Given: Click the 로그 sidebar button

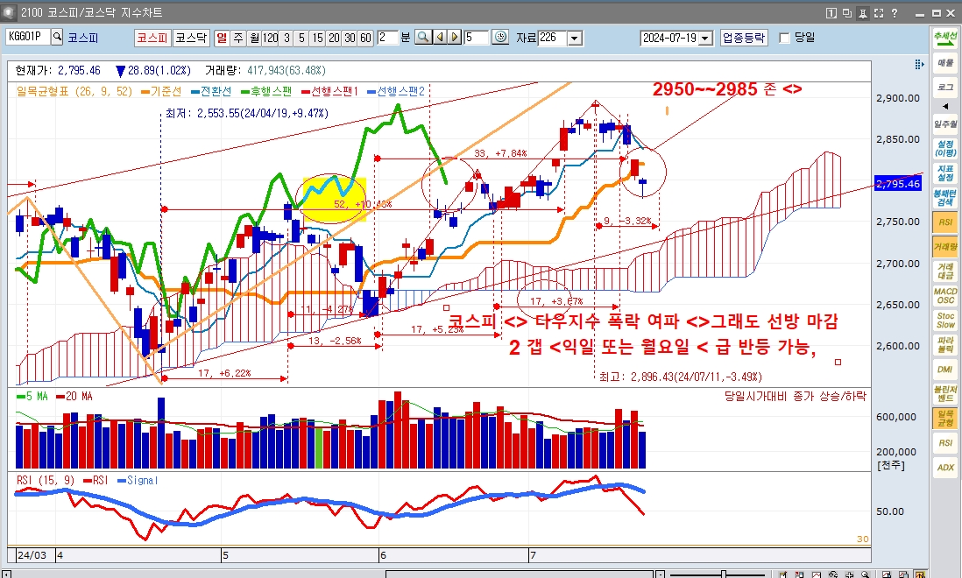Looking at the screenshot, I should (944, 87).
